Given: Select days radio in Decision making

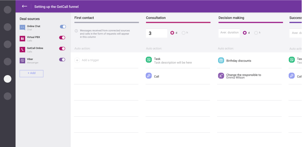Looking at the screenshot, I should (x=245, y=33).
